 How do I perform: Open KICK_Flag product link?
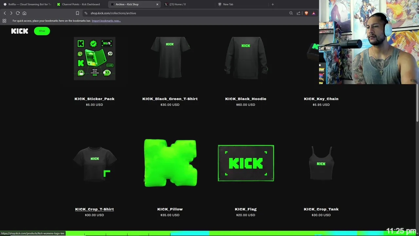246,209
